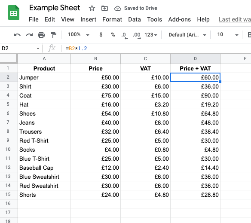Open the Format menu
The width and height of the screenshot is (251, 223).
click(x=112, y=19)
